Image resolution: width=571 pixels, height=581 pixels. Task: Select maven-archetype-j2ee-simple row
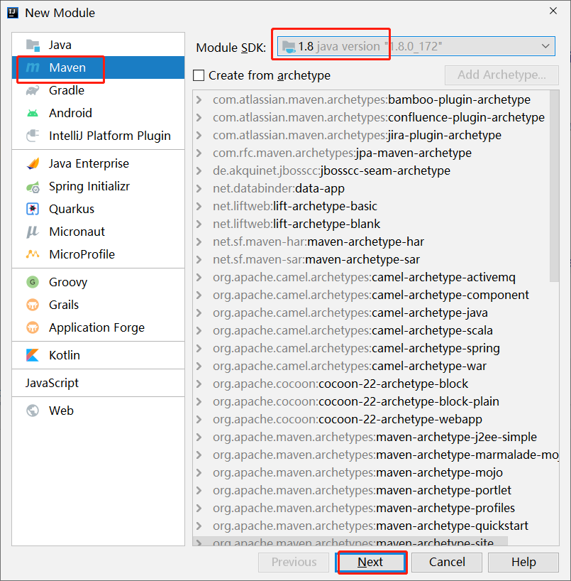371,438
